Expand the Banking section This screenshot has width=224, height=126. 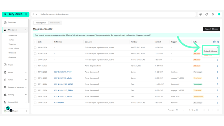[26, 95]
